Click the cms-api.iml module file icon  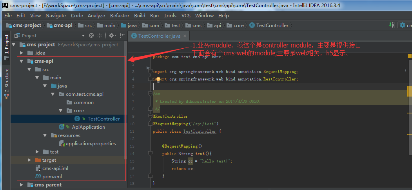click(x=38, y=168)
